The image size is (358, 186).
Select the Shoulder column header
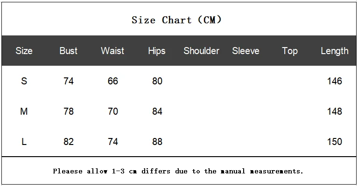click(201, 51)
